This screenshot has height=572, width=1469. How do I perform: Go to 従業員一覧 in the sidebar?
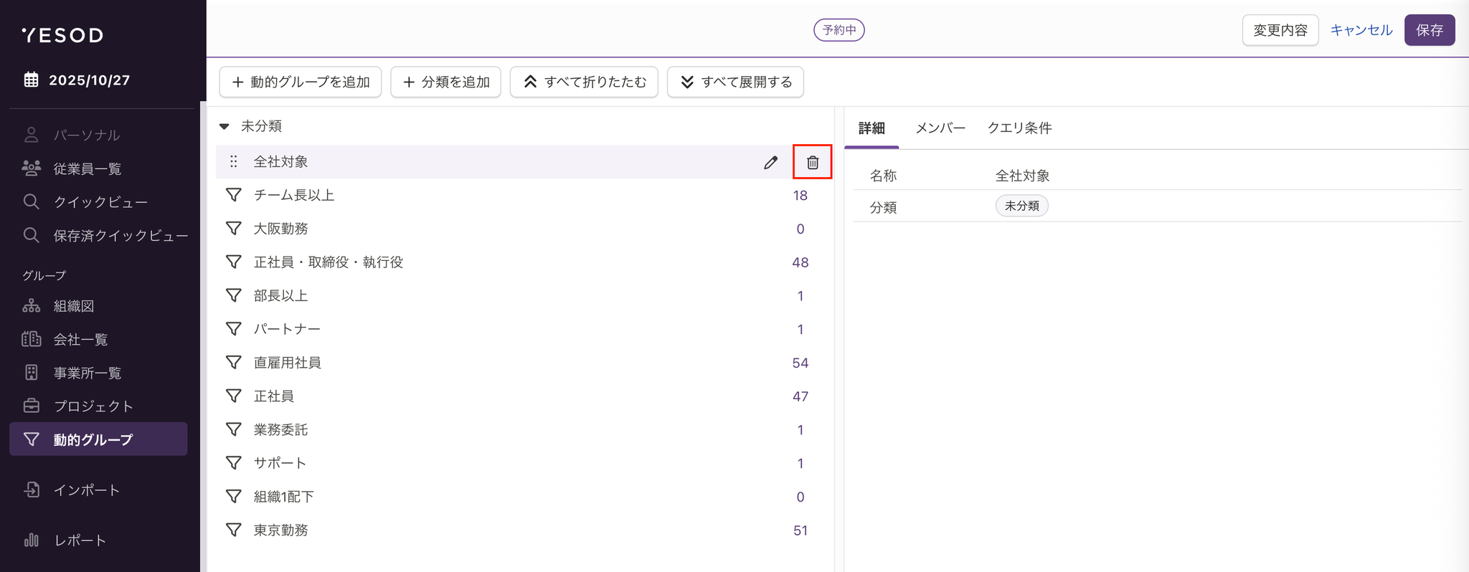(87, 168)
